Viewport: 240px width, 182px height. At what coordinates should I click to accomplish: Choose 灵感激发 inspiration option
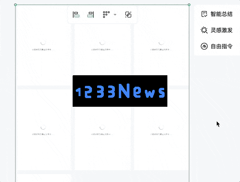(x=217, y=30)
